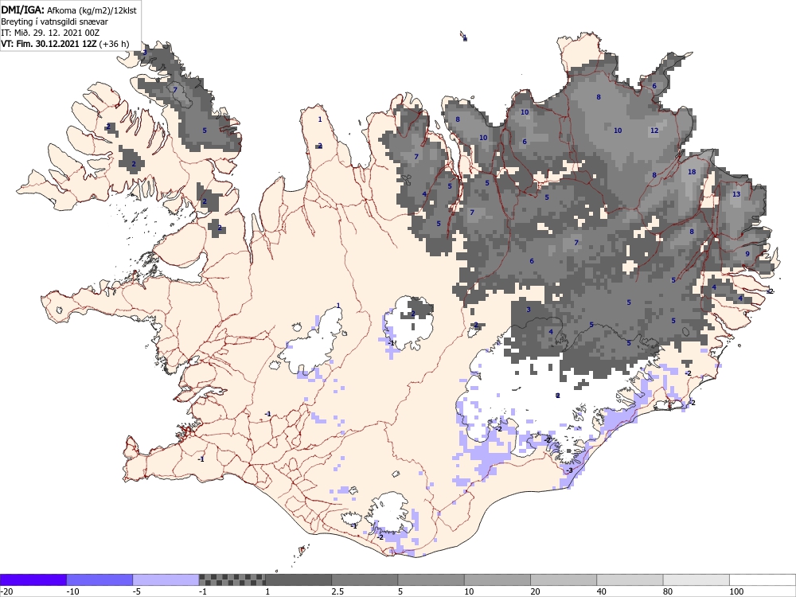
Task: Click the checkered -1 to 1 legend swatch
Action: [x=232, y=579]
